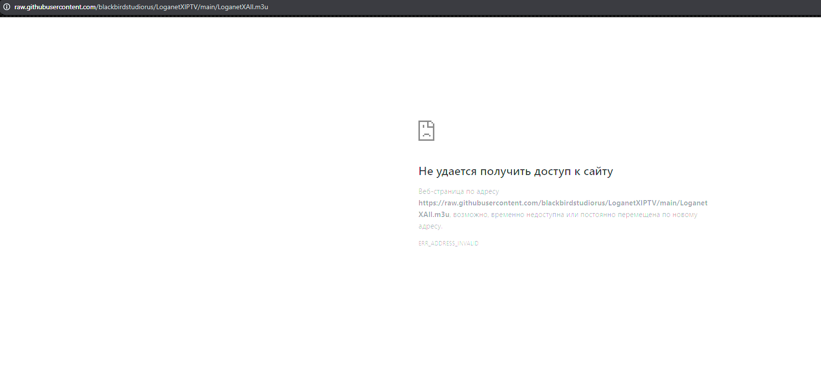821x365 pixels.
Task: Click the word 'сайту' in the heading
Action: [x=598, y=172]
